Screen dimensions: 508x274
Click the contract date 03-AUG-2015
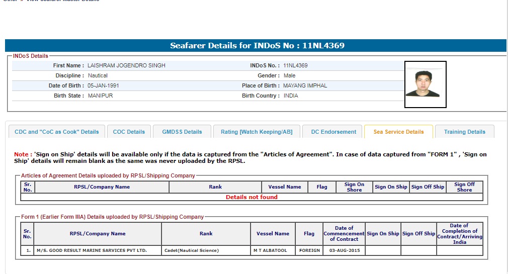click(345, 250)
